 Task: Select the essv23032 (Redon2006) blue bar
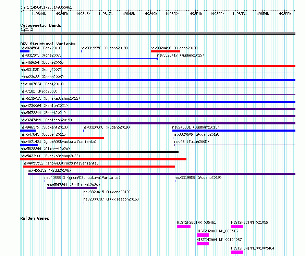pos(158,80)
